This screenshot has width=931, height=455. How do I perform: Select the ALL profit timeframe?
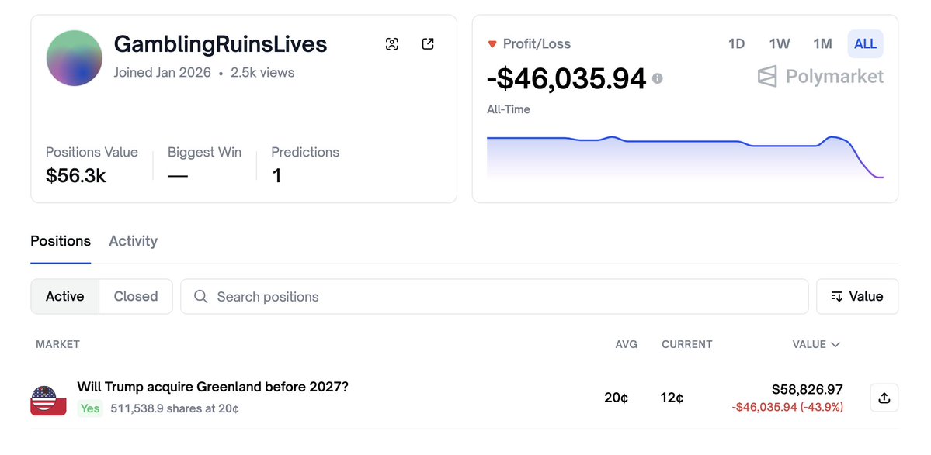pyautogui.click(x=865, y=44)
